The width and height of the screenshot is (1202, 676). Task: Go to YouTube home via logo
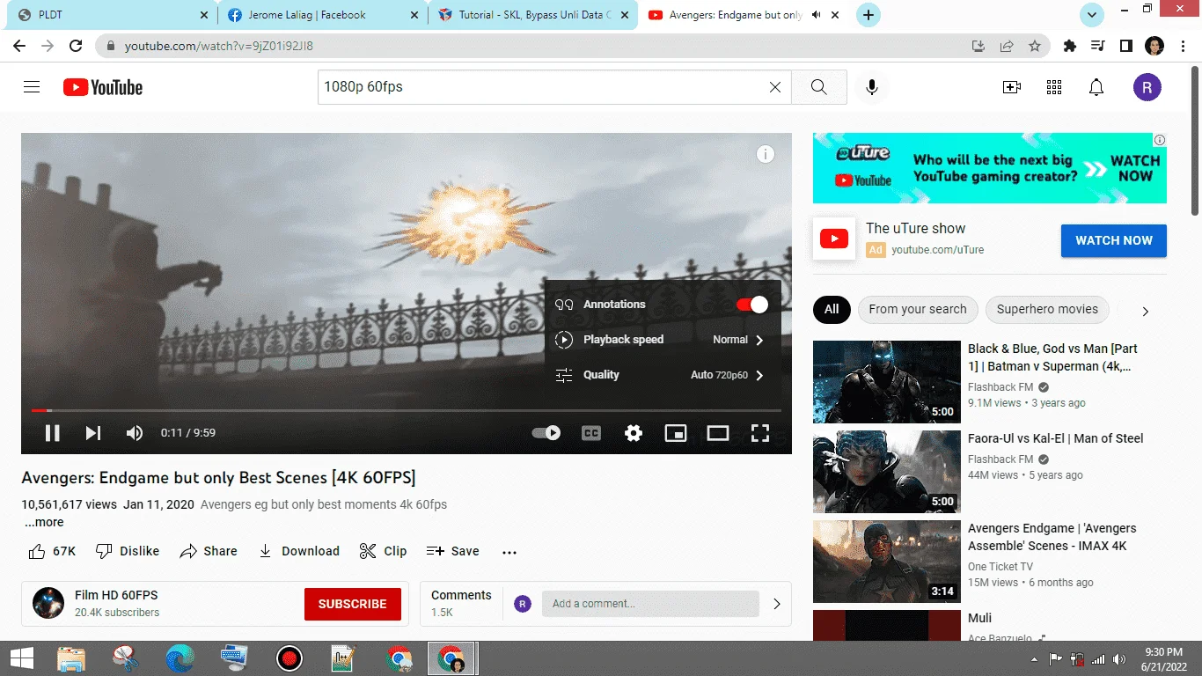(x=103, y=87)
